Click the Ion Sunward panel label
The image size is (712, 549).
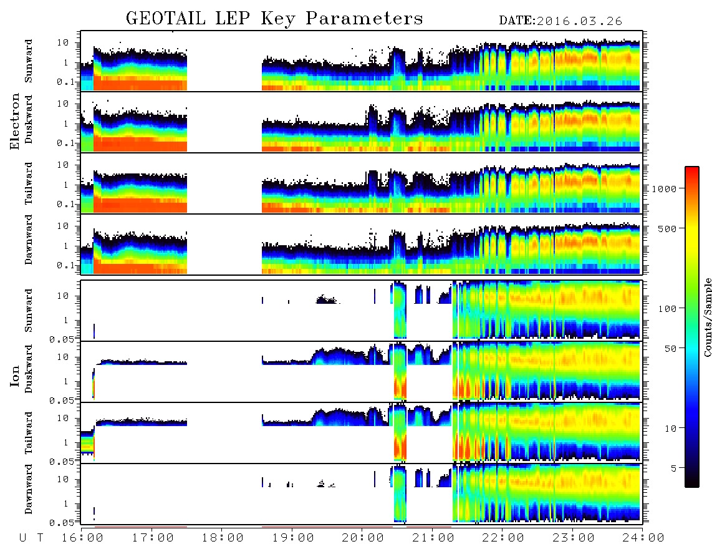pos(29,311)
